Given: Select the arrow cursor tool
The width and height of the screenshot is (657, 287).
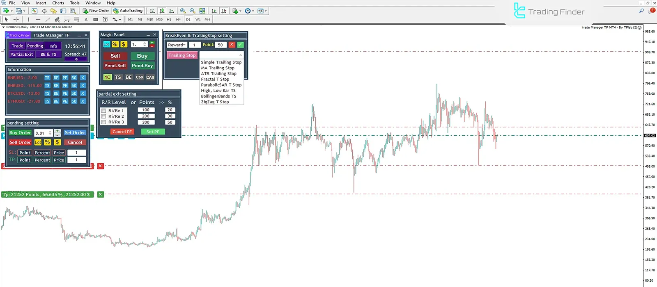Looking at the screenshot, I should click(x=6, y=19).
